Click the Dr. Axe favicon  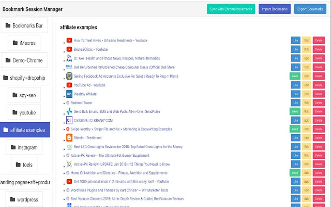(x=69, y=58)
